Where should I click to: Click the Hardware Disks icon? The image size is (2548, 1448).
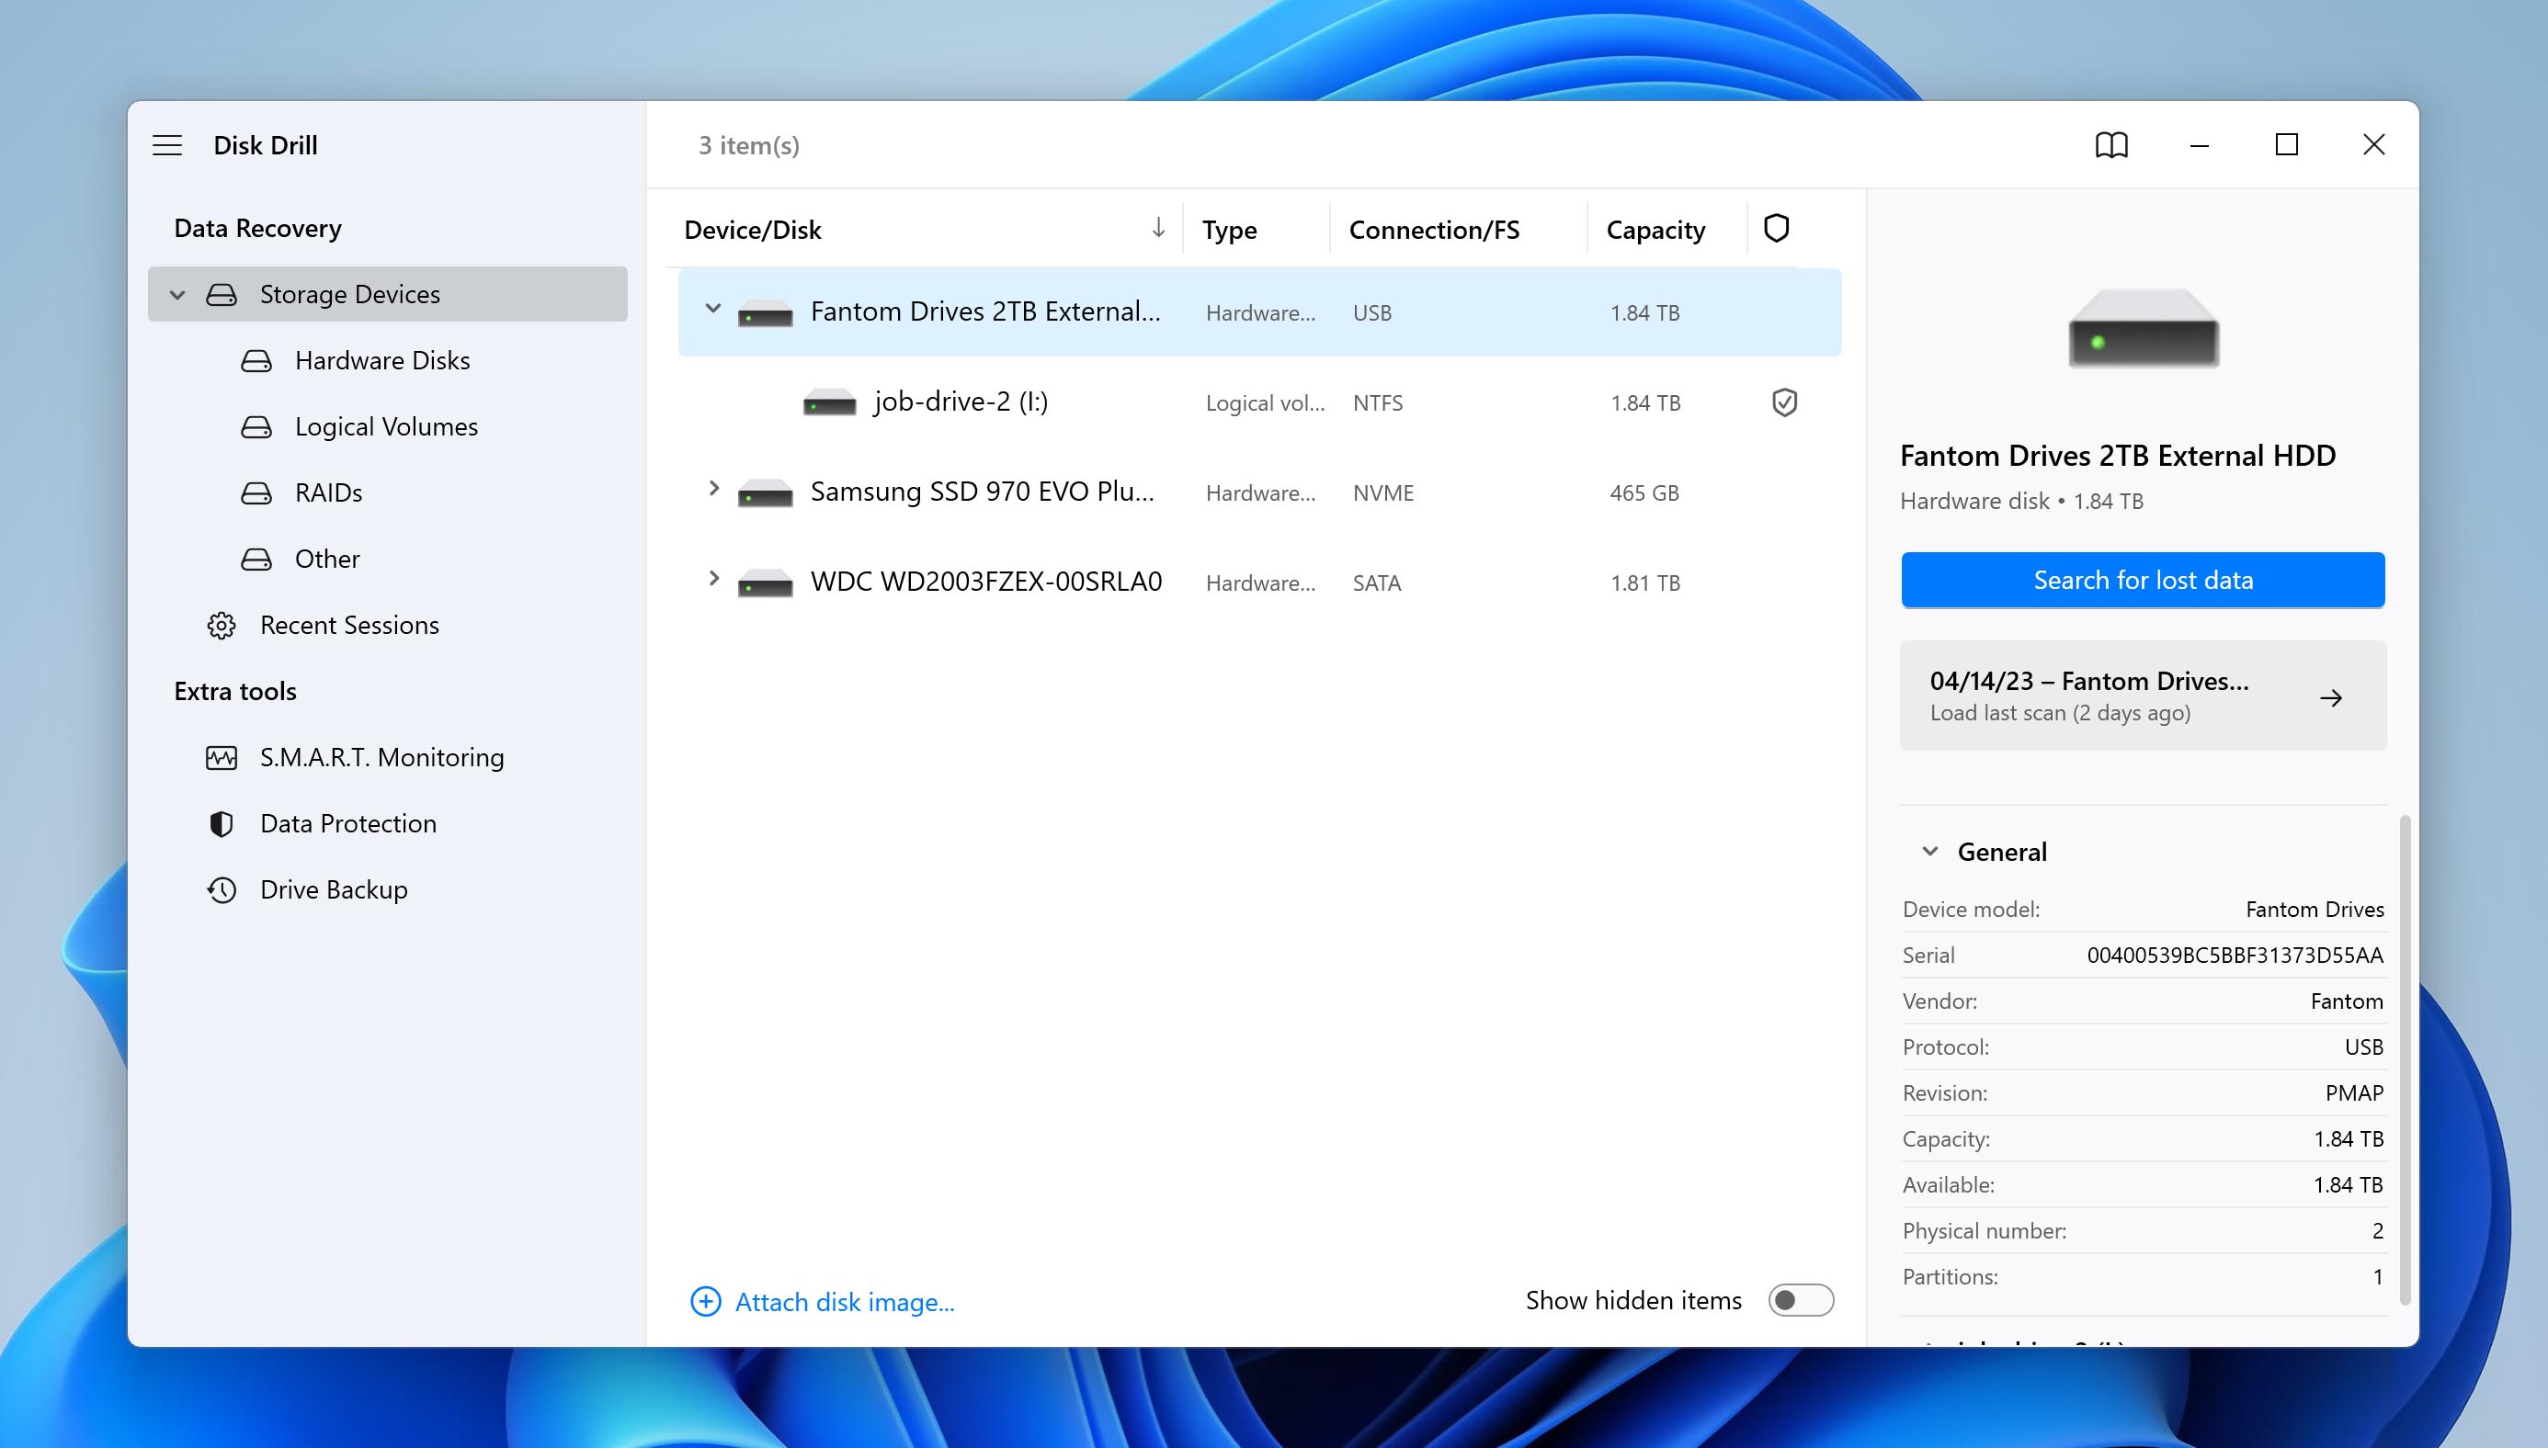257,358
